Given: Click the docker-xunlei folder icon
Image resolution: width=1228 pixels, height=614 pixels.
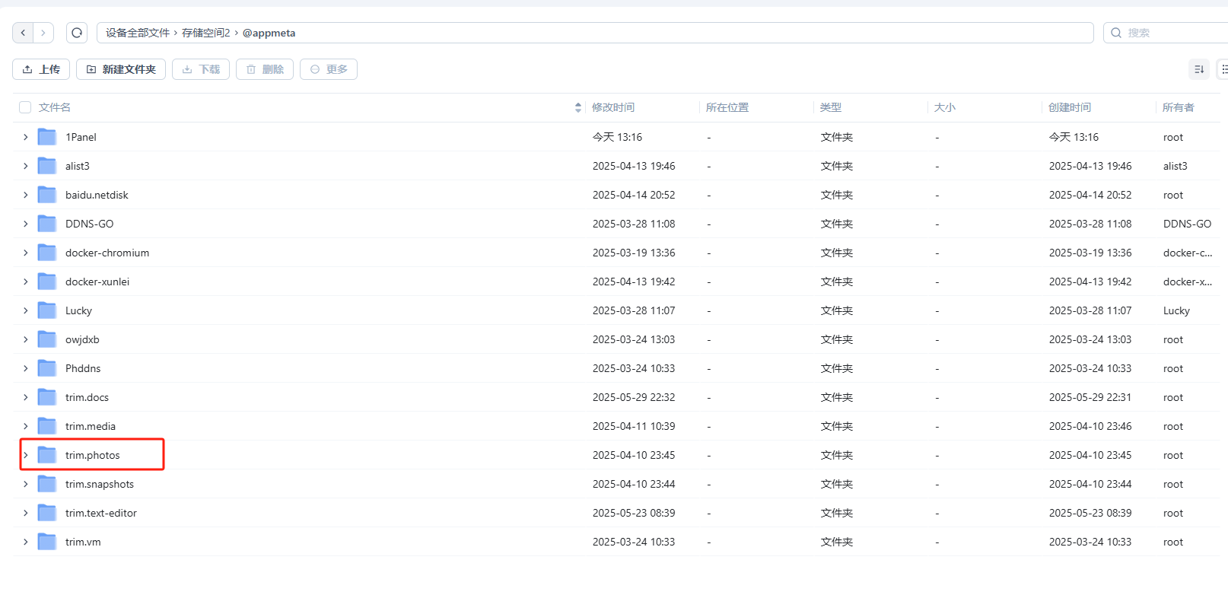Looking at the screenshot, I should coord(47,282).
